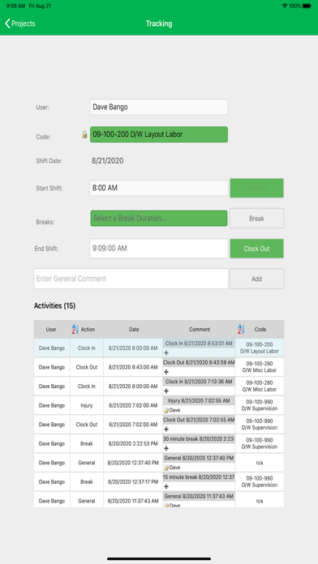
Task: Select the date cell 8/20/2020 11:37:43 AM
Action: coord(133,501)
